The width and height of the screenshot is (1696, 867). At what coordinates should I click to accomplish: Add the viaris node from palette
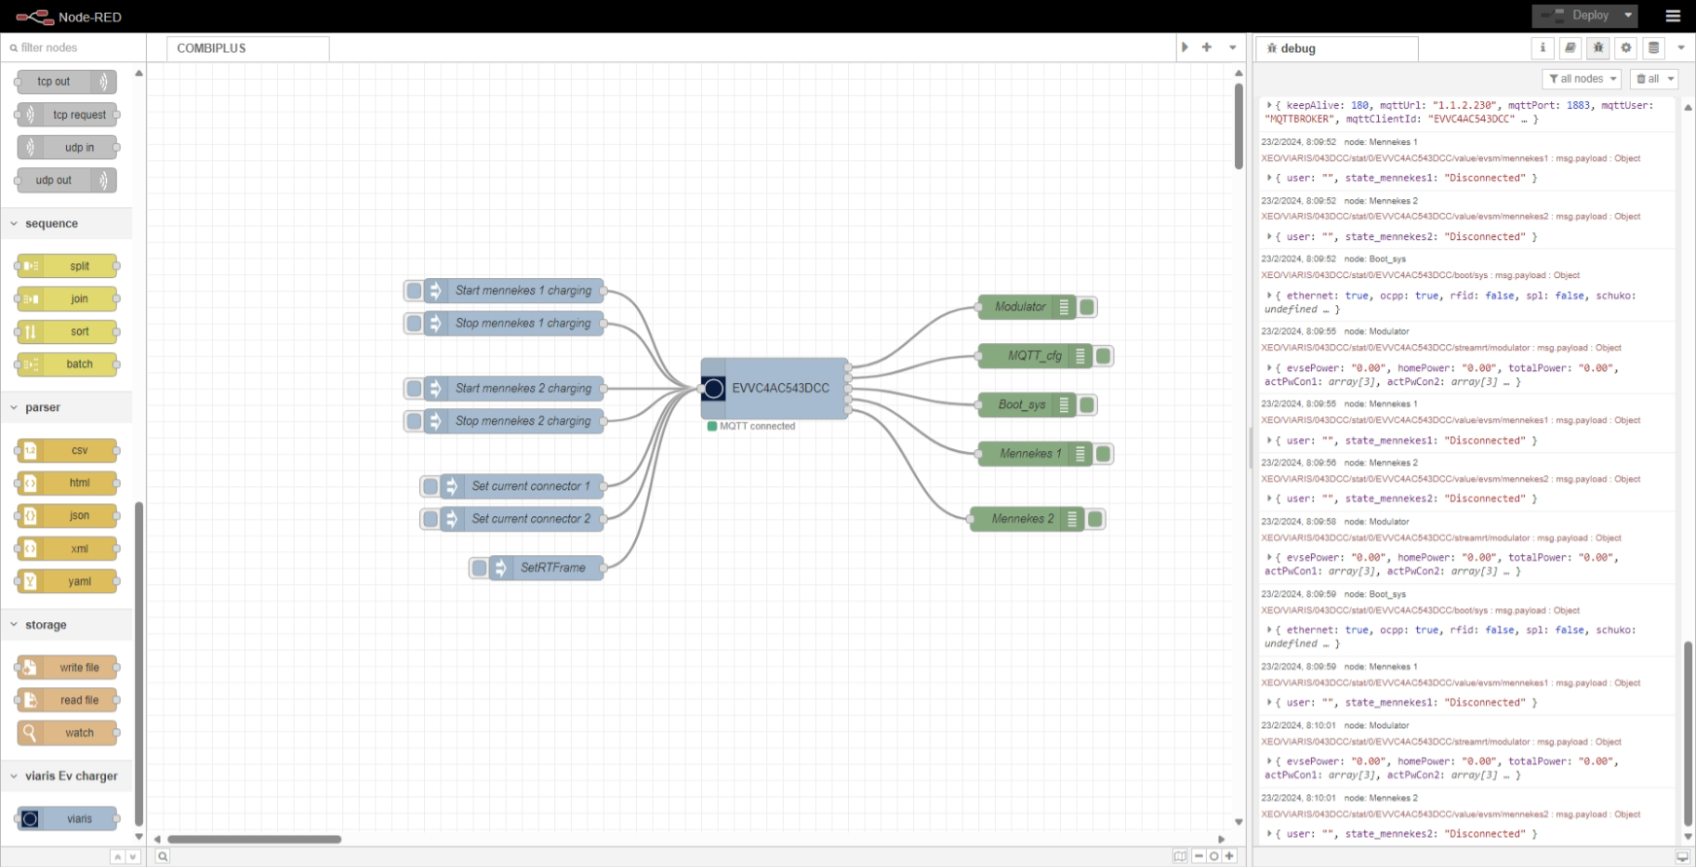tap(67, 818)
